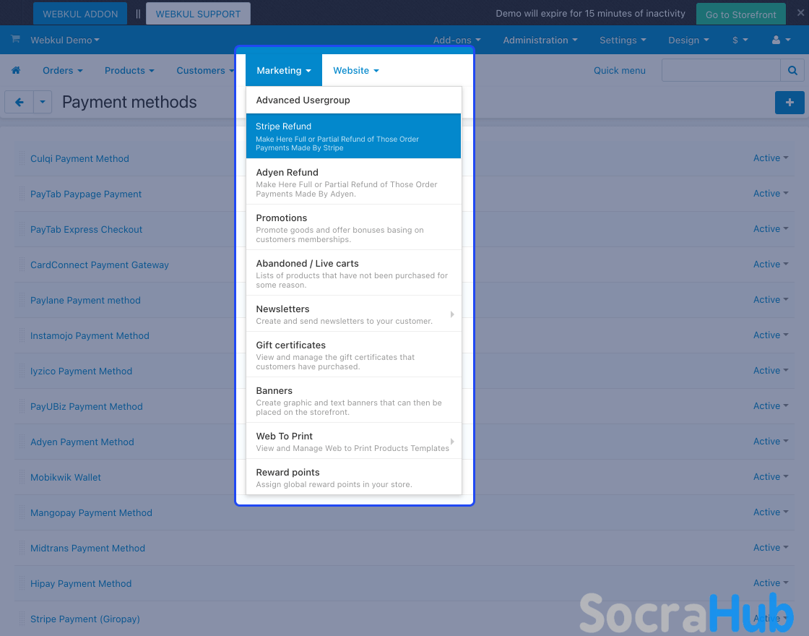This screenshot has width=809, height=636.
Task: Change Culqi Payment Method Active status
Action: point(771,158)
